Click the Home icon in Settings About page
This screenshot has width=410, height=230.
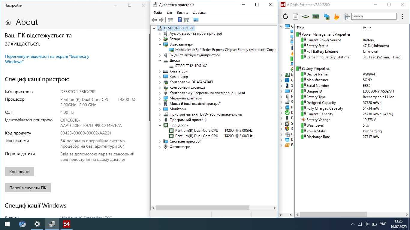(x=8, y=22)
